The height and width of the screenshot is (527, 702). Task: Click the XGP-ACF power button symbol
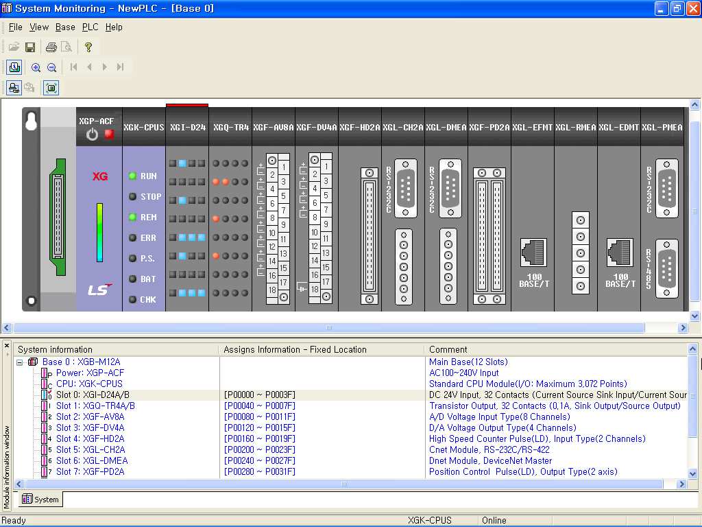(x=93, y=134)
